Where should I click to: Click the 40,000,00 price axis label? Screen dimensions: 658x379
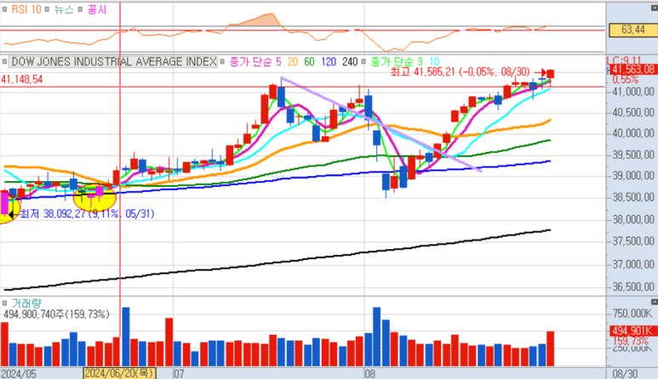[633, 133]
